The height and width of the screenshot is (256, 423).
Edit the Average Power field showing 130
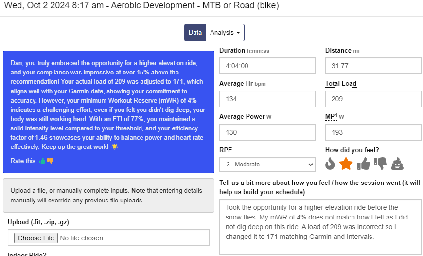267,132
